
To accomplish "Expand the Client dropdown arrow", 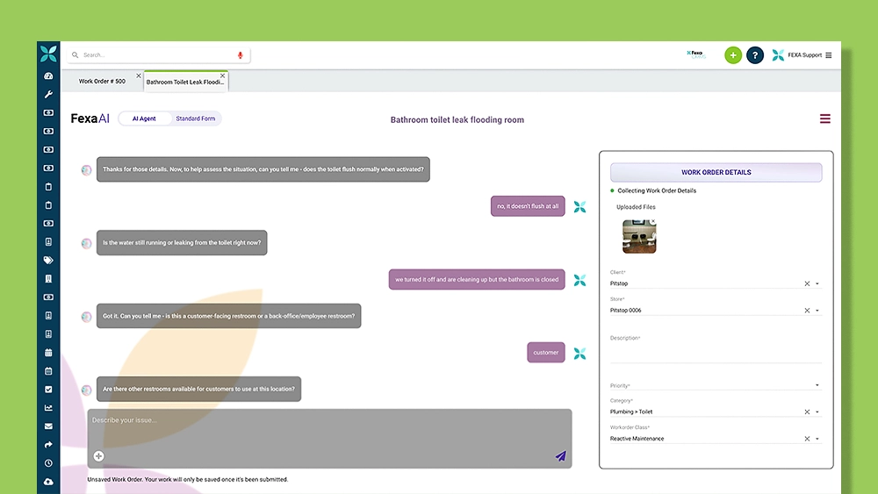I will (817, 283).
